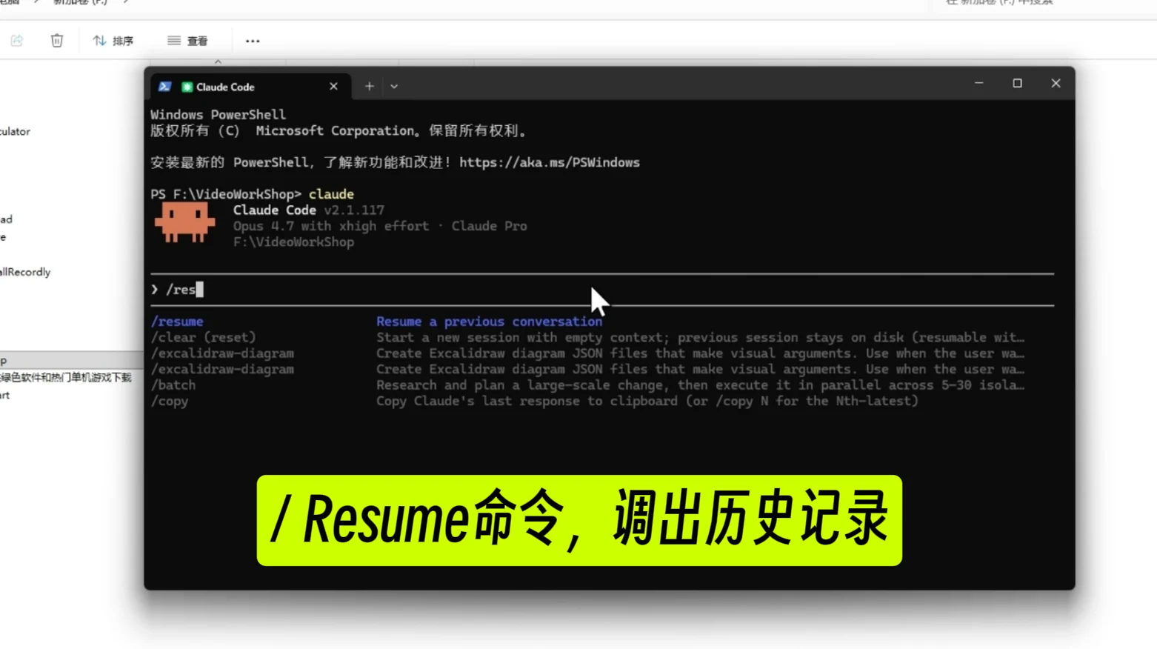Click the PowerShell icon on the tab

coord(165,87)
